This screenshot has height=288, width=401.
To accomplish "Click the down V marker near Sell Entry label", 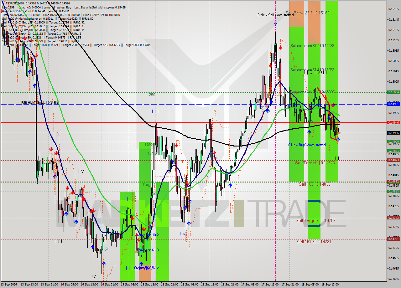I will (x=276, y=23).
